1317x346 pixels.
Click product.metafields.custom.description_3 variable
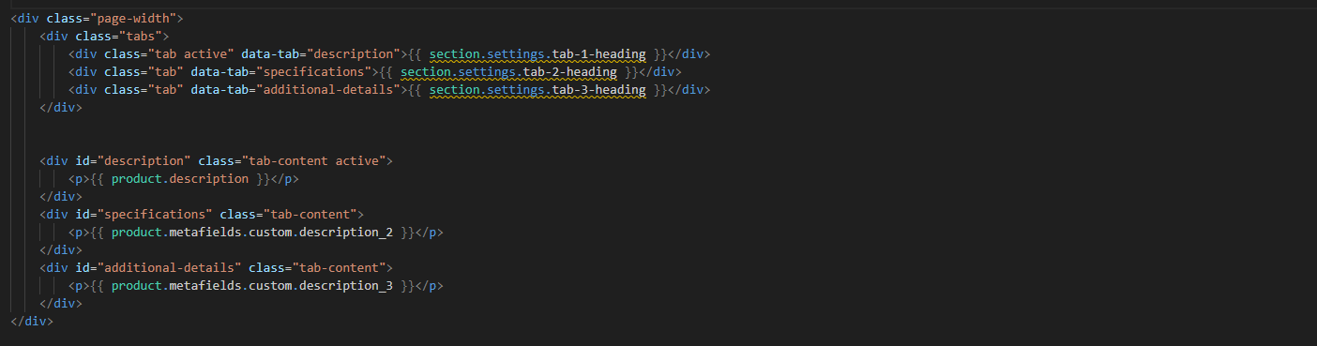(251, 286)
